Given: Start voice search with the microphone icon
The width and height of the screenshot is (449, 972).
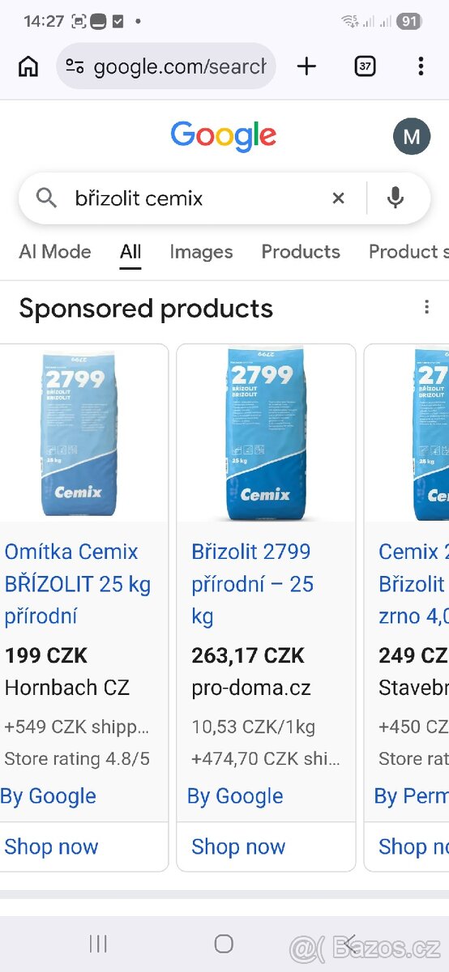Looking at the screenshot, I should pyautogui.click(x=396, y=198).
